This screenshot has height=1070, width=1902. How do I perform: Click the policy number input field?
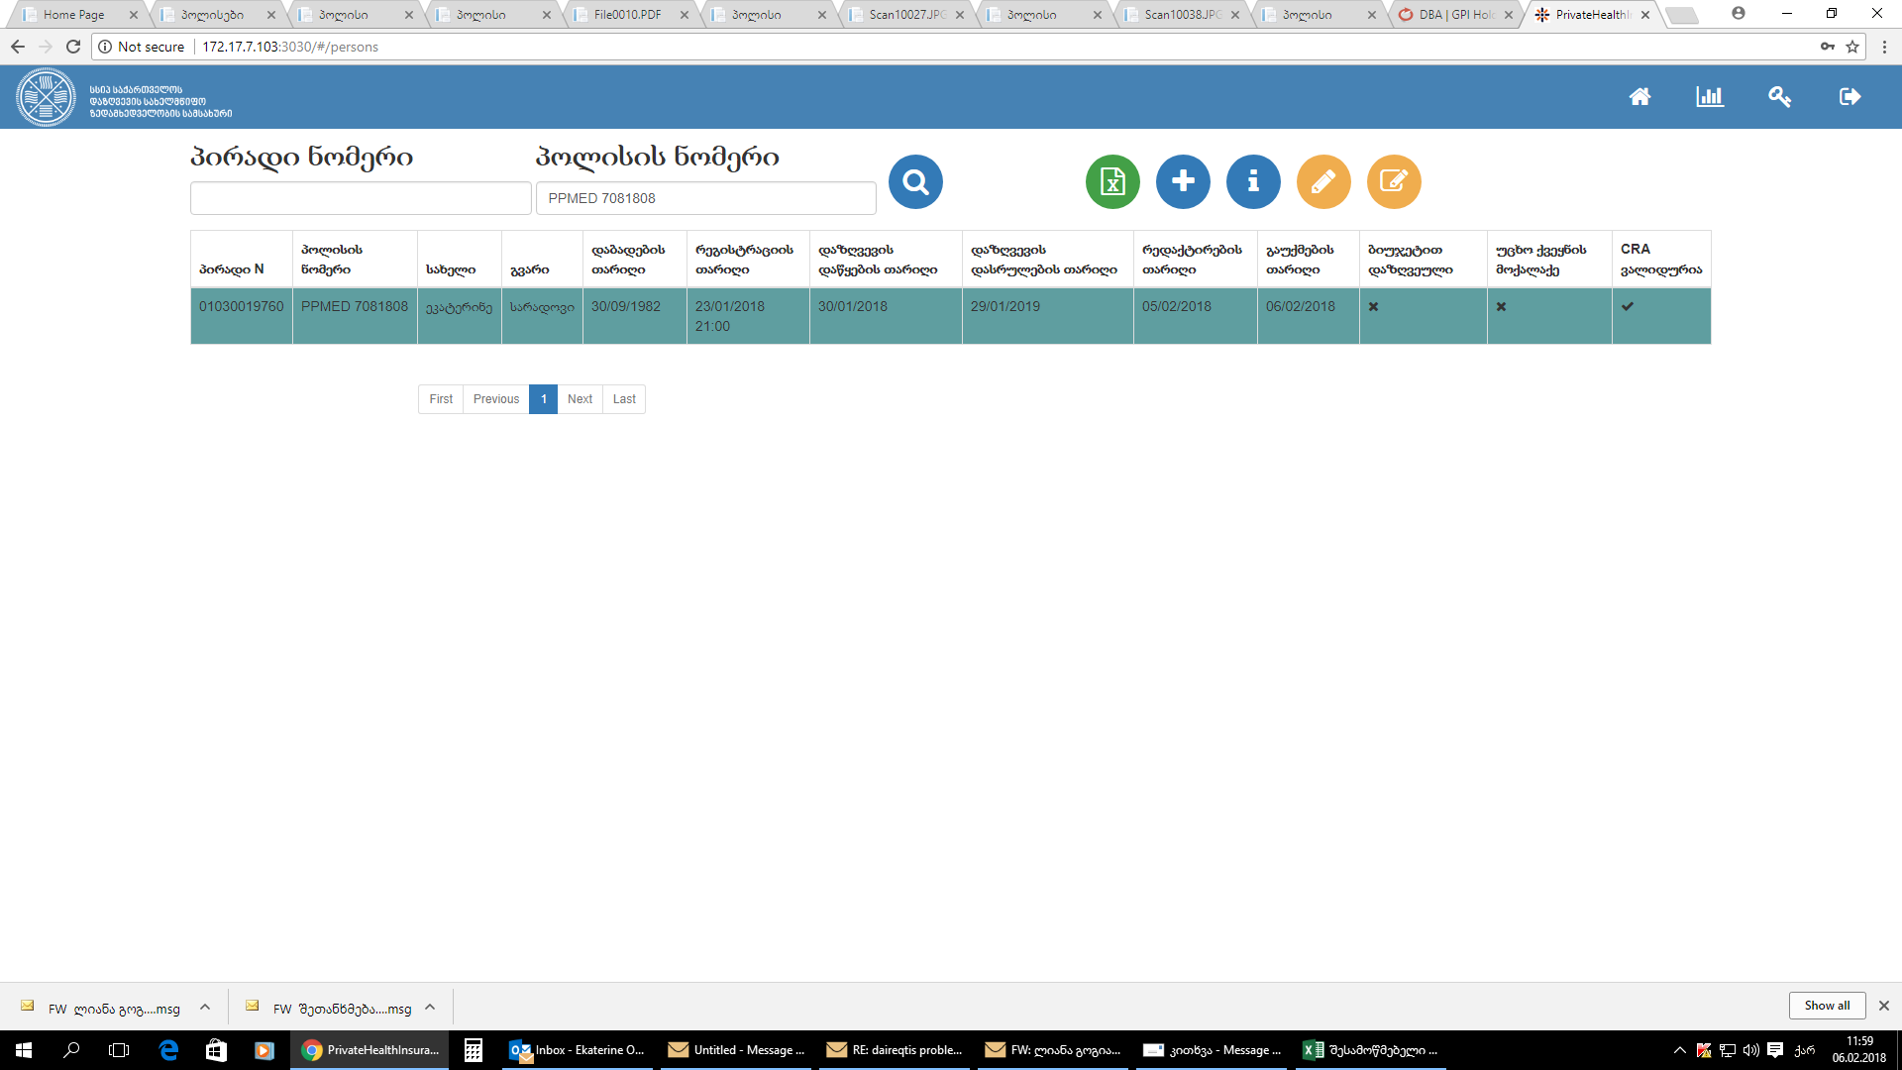point(705,198)
